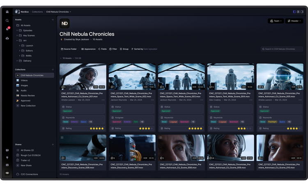Change Sorted by Date Uploaded option
This screenshot has width=308, height=186.
(145, 49)
